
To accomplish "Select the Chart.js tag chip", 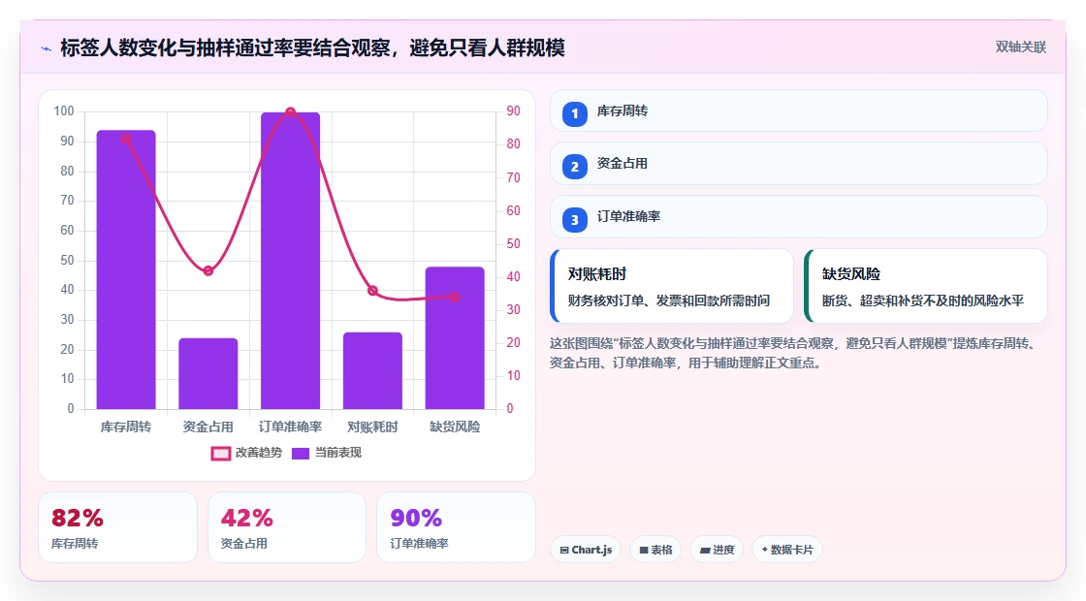I will point(586,550).
